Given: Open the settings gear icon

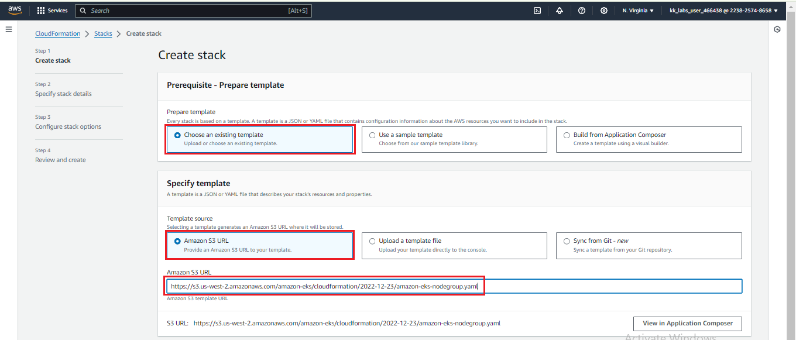Looking at the screenshot, I should 604,11.
